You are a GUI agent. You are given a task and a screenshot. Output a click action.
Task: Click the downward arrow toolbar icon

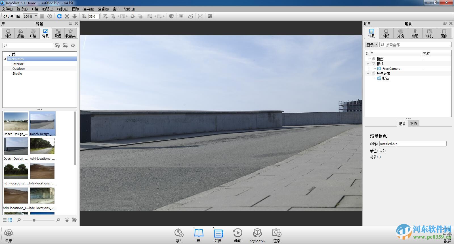[x=75, y=16]
